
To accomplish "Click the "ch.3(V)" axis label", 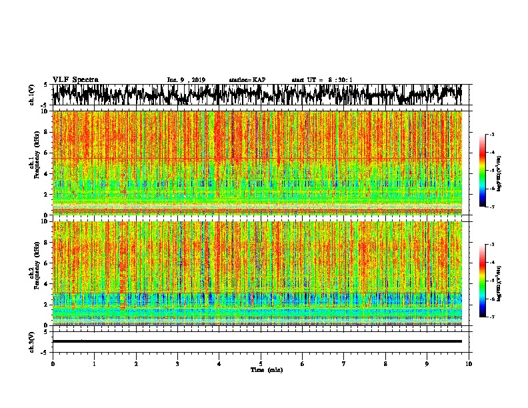I will (32, 342).
